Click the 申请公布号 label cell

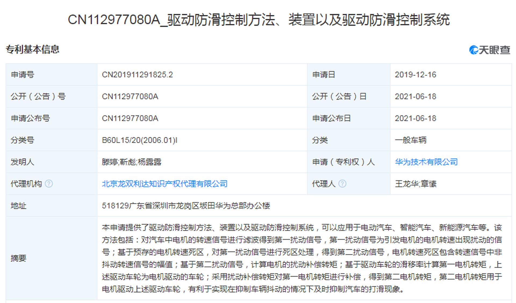pyautogui.click(x=51, y=118)
